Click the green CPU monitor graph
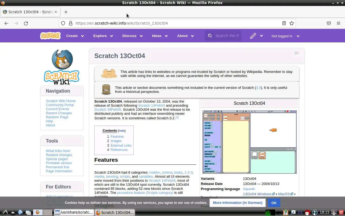 (270, 212)
